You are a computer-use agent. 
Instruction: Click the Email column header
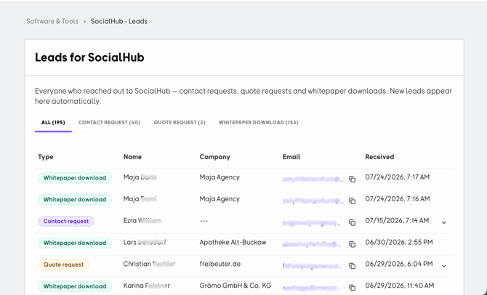pyautogui.click(x=291, y=157)
